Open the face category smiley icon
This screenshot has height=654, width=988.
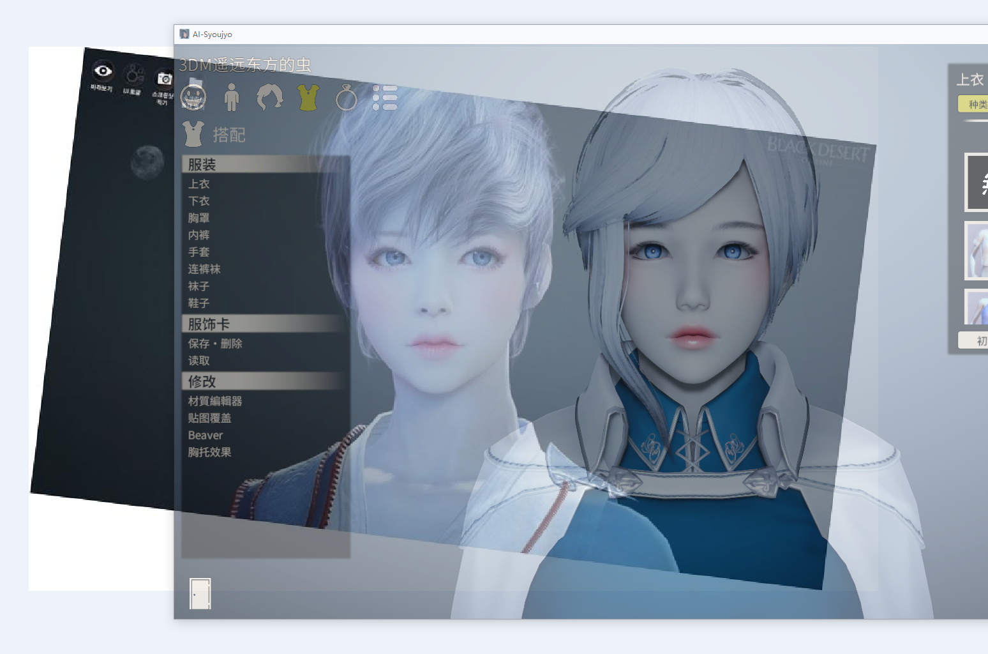(x=193, y=97)
